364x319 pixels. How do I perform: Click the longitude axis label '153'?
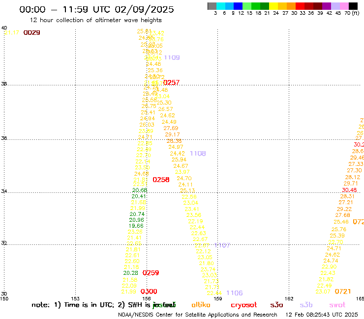tap(75, 298)
